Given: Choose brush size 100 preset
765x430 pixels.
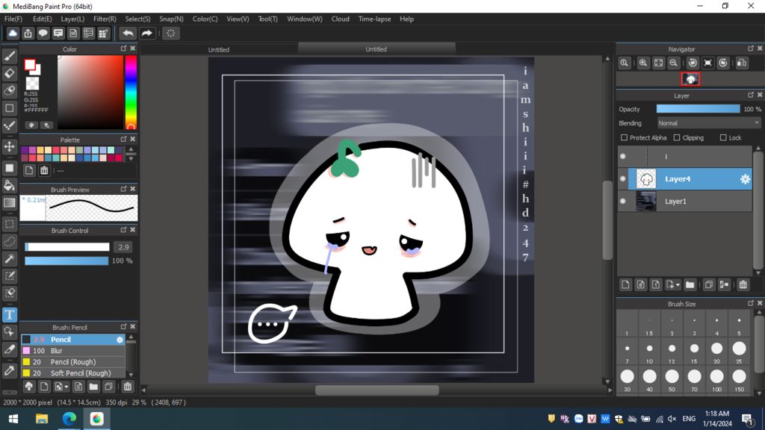Looking at the screenshot, I should 716,379.
